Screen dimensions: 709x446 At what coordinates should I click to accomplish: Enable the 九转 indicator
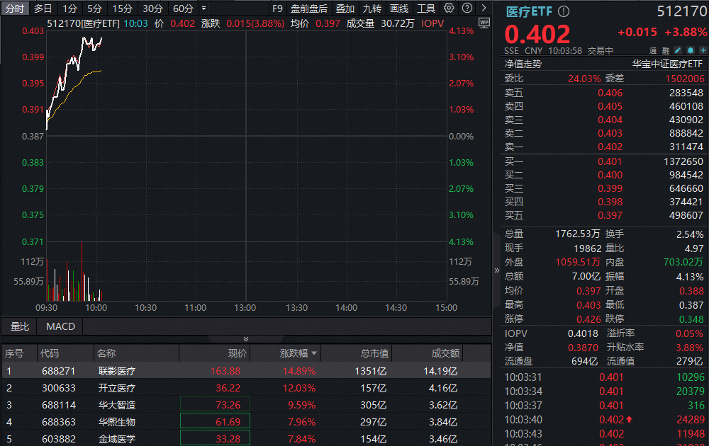(372, 8)
